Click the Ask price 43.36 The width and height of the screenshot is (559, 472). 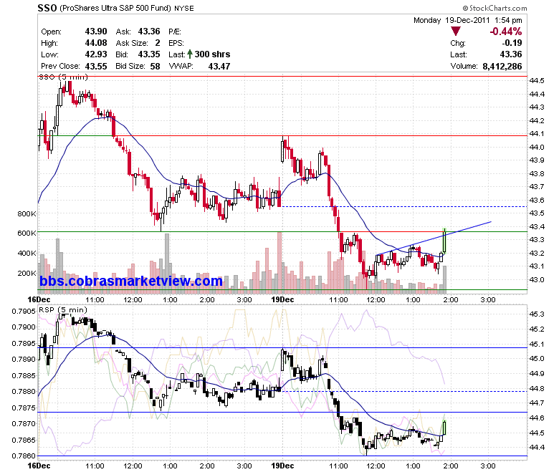[x=149, y=32]
